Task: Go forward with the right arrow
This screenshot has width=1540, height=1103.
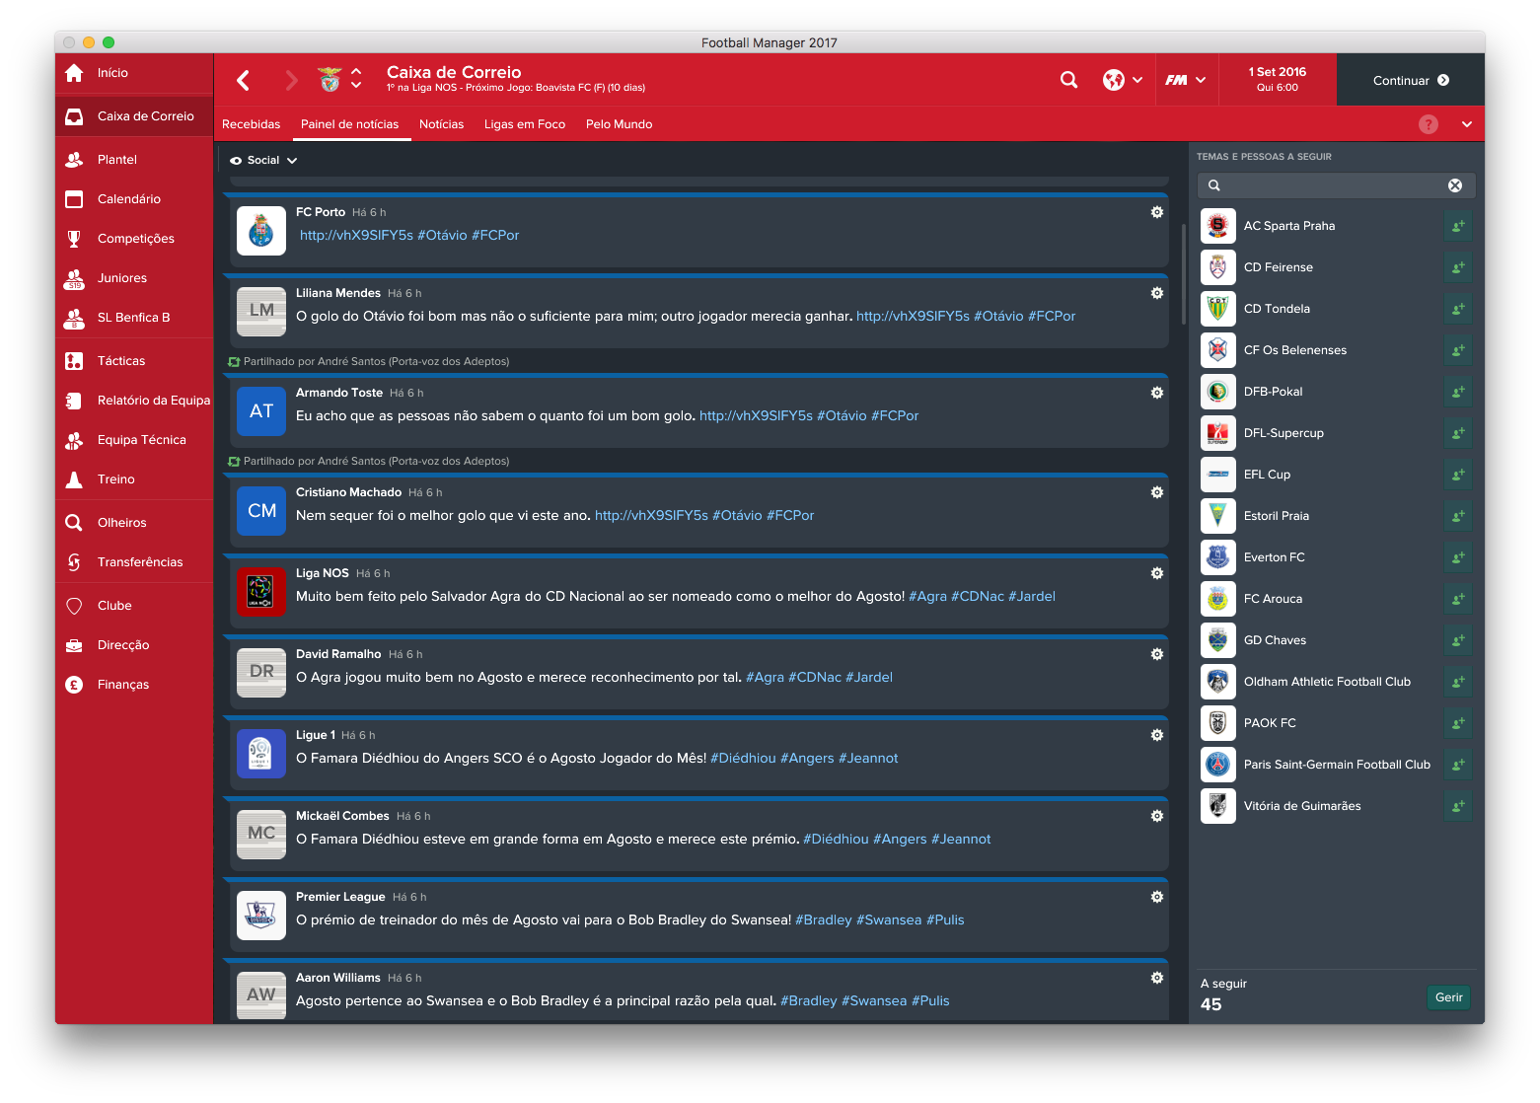Action: [x=291, y=80]
